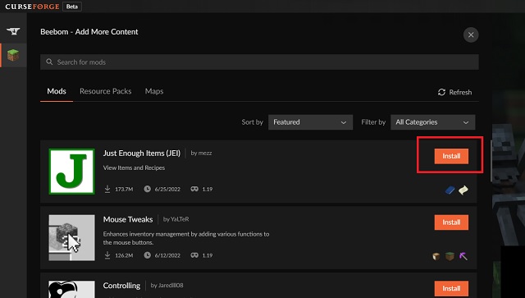Viewport: 525px width, 298px height.
Task: Click the blue book category icon for JEI
Action: click(x=450, y=190)
